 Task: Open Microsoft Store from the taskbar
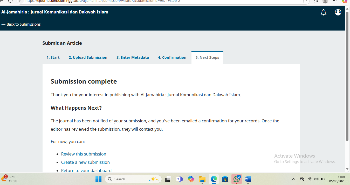pos(225,179)
